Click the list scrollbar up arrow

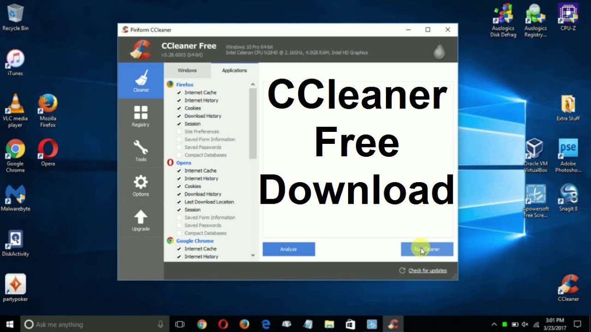coord(253,84)
